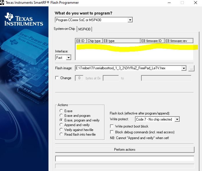Click the EB type column header
The width and height of the screenshot is (202, 171).
coord(121,41)
